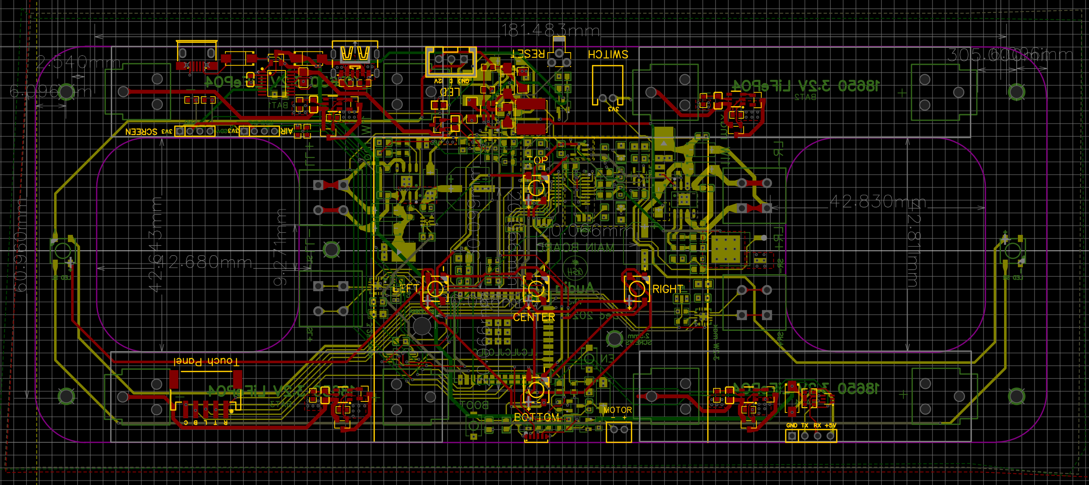The width and height of the screenshot is (1089, 485).
Task: Click the BOTTOM button label
Action: (x=536, y=417)
